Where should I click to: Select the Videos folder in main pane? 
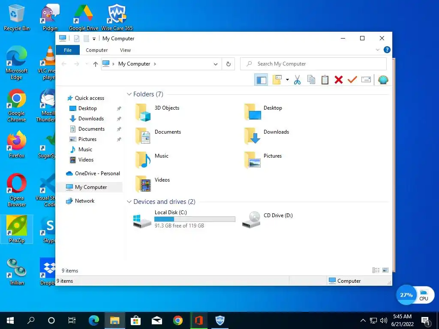point(153,184)
